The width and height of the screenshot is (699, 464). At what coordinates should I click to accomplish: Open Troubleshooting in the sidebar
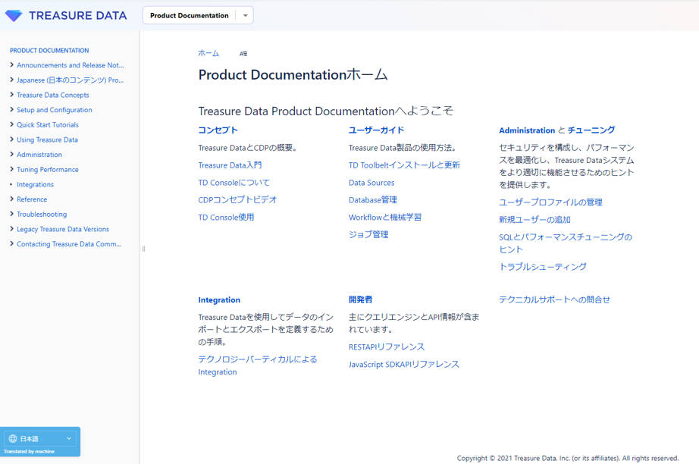(x=42, y=214)
